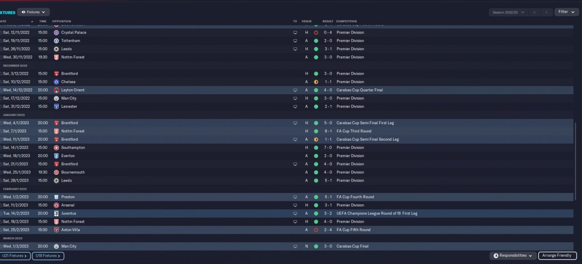
Task: Click the Arsenal club badge
Action: [56, 205]
